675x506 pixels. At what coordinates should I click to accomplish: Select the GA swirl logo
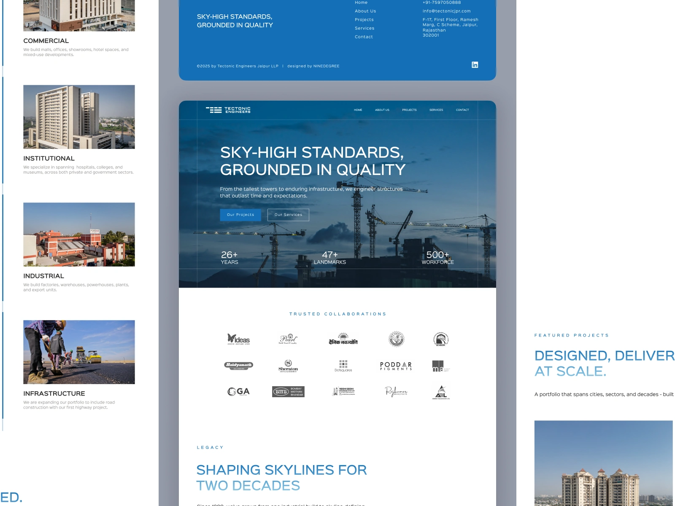[239, 392]
